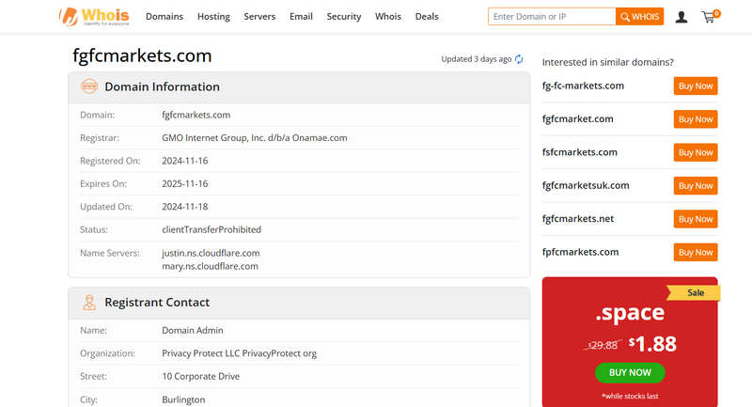Select fgfcmarkets.com value in Domain row
Viewport: 752px width, 407px height.
pos(196,115)
